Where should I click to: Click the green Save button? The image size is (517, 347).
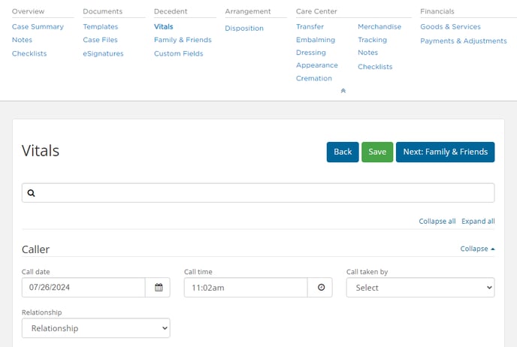coord(377,152)
